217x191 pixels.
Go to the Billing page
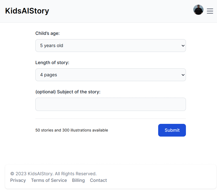click(x=78, y=180)
